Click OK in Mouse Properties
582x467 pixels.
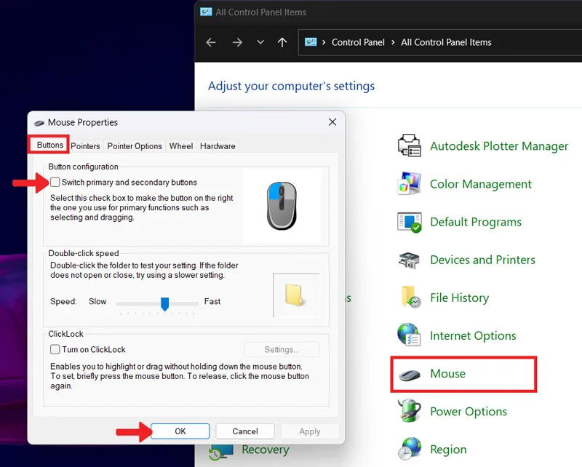180,431
